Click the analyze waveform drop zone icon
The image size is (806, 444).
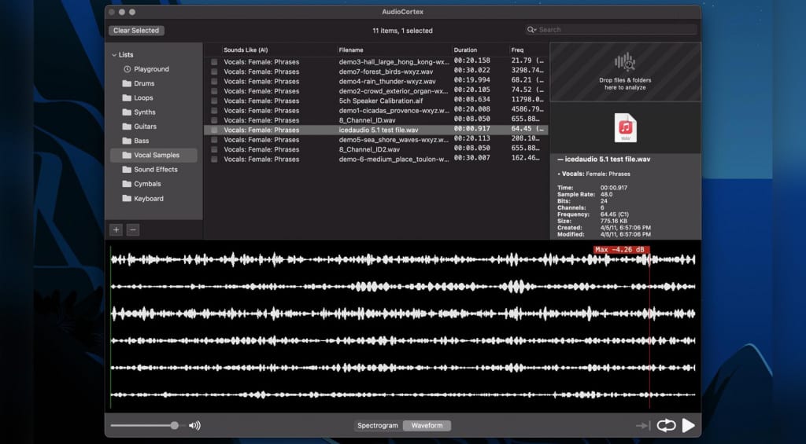click(625, 62)
